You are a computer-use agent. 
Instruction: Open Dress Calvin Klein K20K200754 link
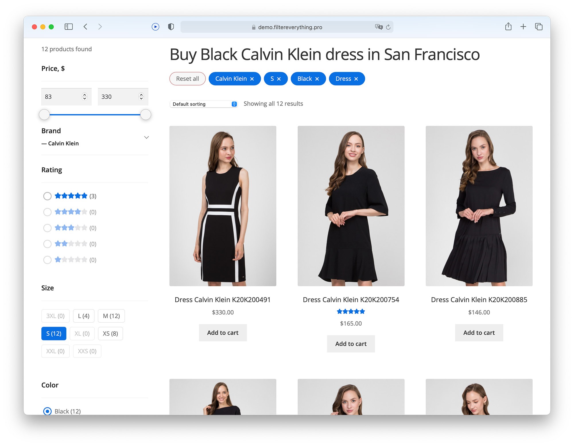tap(351, 300)
